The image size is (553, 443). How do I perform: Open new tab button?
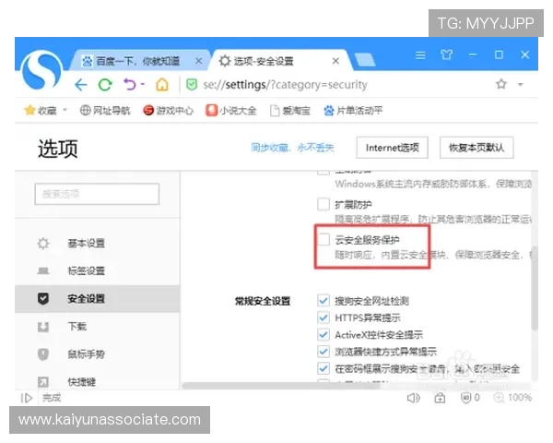(364, 60)
